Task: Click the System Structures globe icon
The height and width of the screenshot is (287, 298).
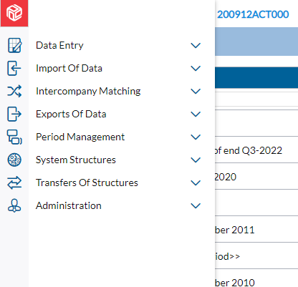Action: [14, 160]
